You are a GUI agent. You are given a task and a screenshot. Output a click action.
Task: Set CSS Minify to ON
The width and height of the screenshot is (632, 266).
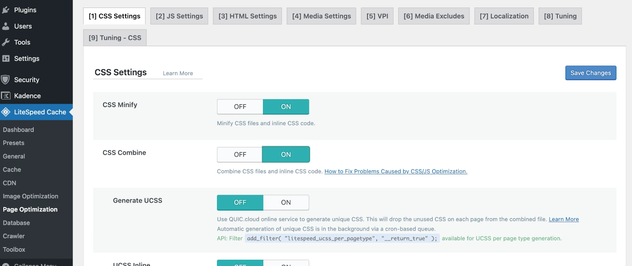(286, 107)
